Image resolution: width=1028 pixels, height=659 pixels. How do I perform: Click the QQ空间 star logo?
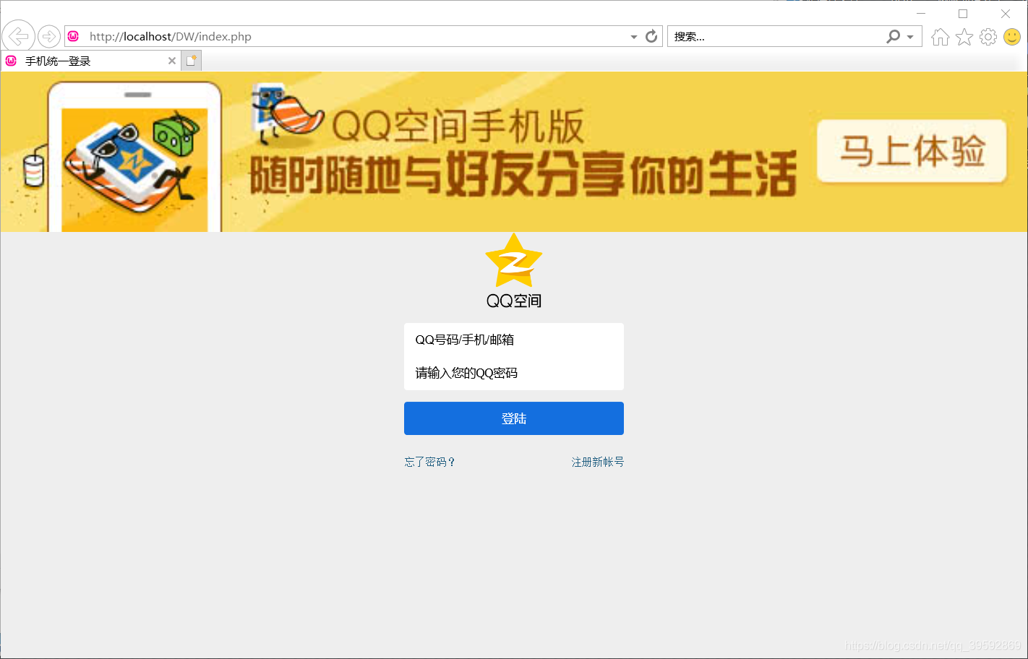514,260
